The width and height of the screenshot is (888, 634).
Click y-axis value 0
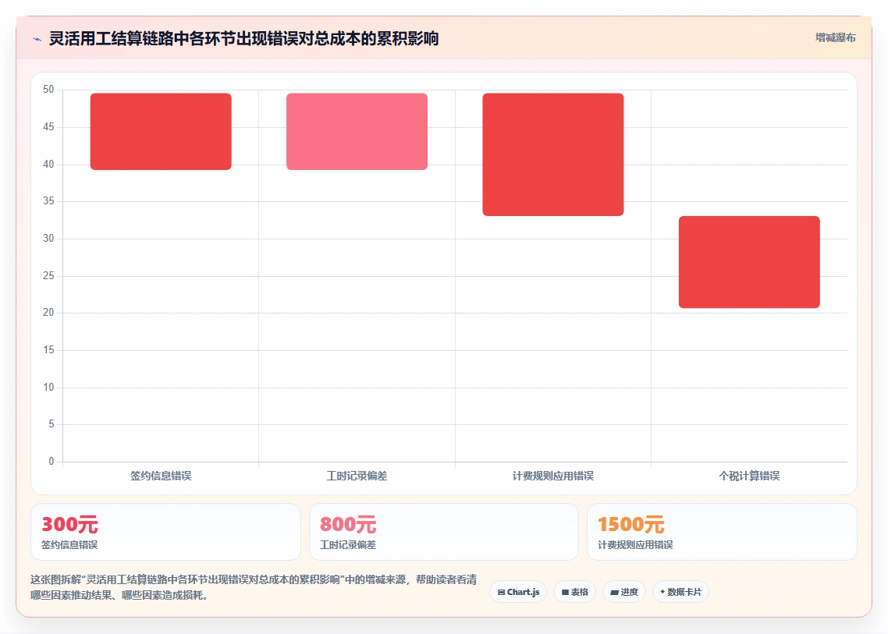52,462
